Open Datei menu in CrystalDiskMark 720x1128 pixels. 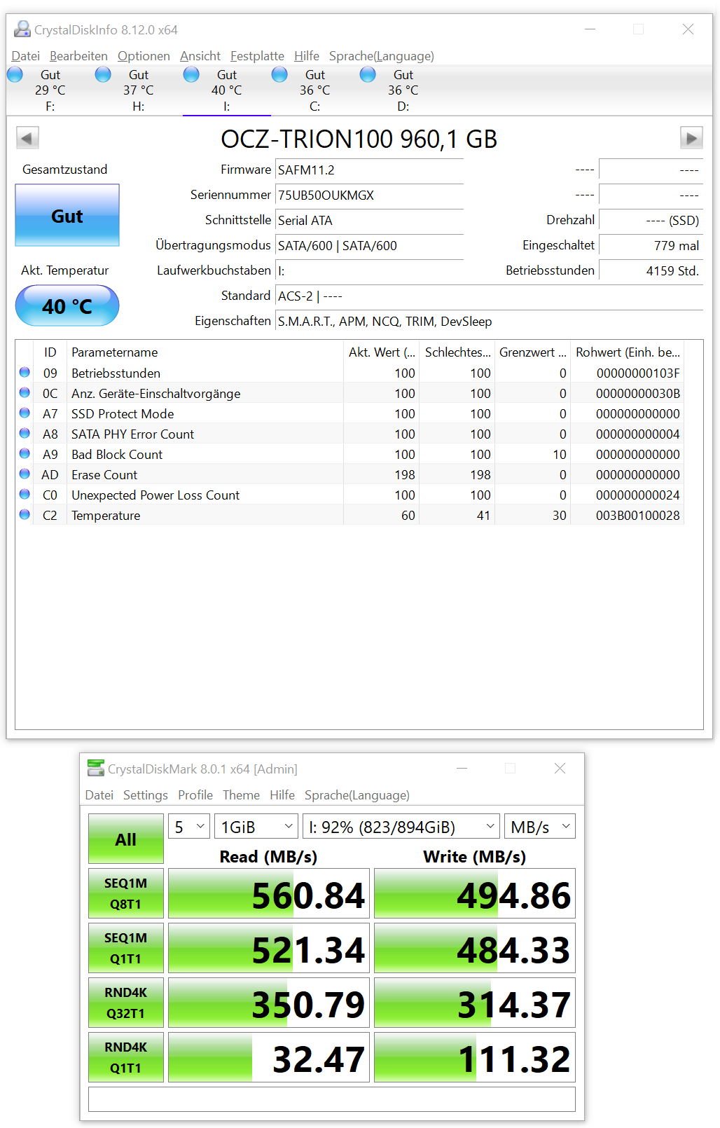pos(99,795)
